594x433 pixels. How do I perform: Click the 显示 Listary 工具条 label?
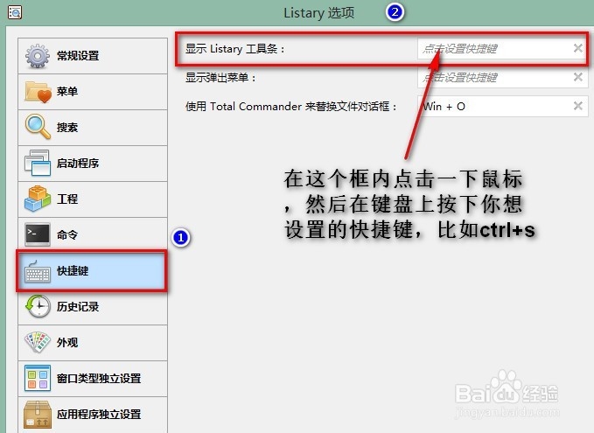pos(234,49)
